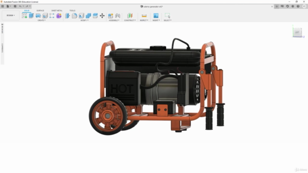Select the udemy generator v43 document tab
Image resolution: width=308 pixels, height=173 pixels.
[x=152, y=6]
